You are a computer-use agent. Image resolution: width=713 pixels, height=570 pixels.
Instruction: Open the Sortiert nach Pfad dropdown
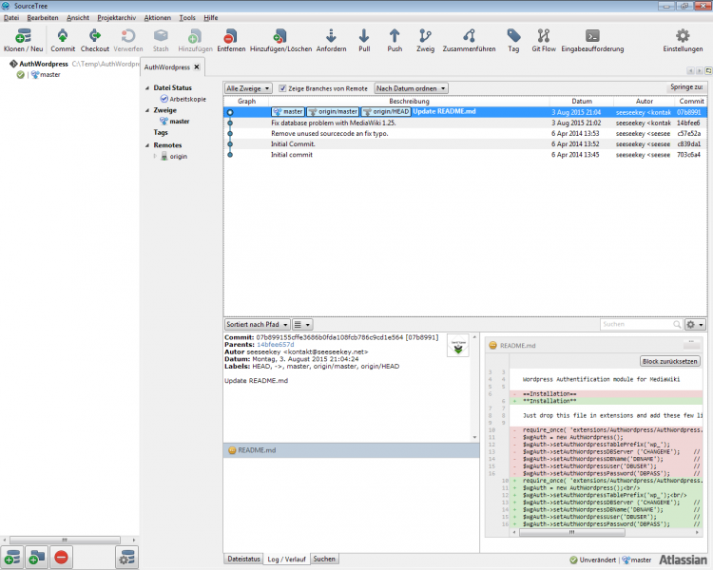pos(256,325)
